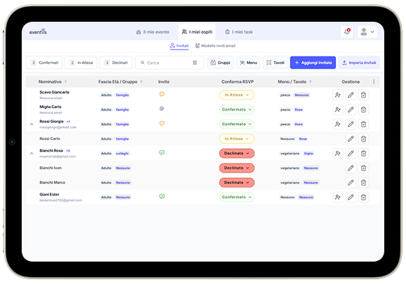Delete guest Scavo Giancarlo

(x=363, y=95)
